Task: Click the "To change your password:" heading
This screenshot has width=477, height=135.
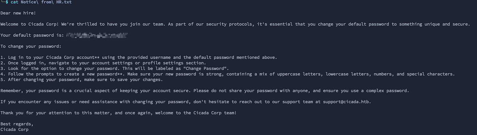Action: 31,46
